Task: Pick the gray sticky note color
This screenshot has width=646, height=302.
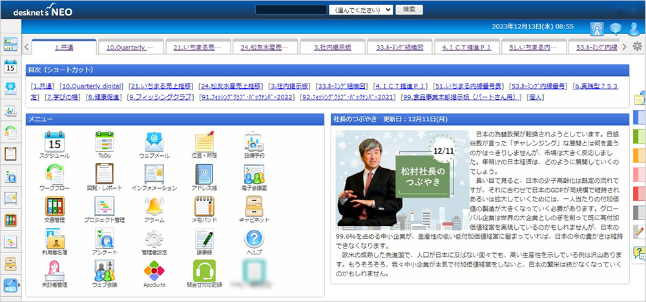Action: coord(639,212)
